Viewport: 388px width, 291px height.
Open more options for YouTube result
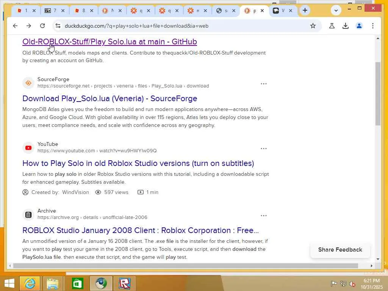(264, 149)
